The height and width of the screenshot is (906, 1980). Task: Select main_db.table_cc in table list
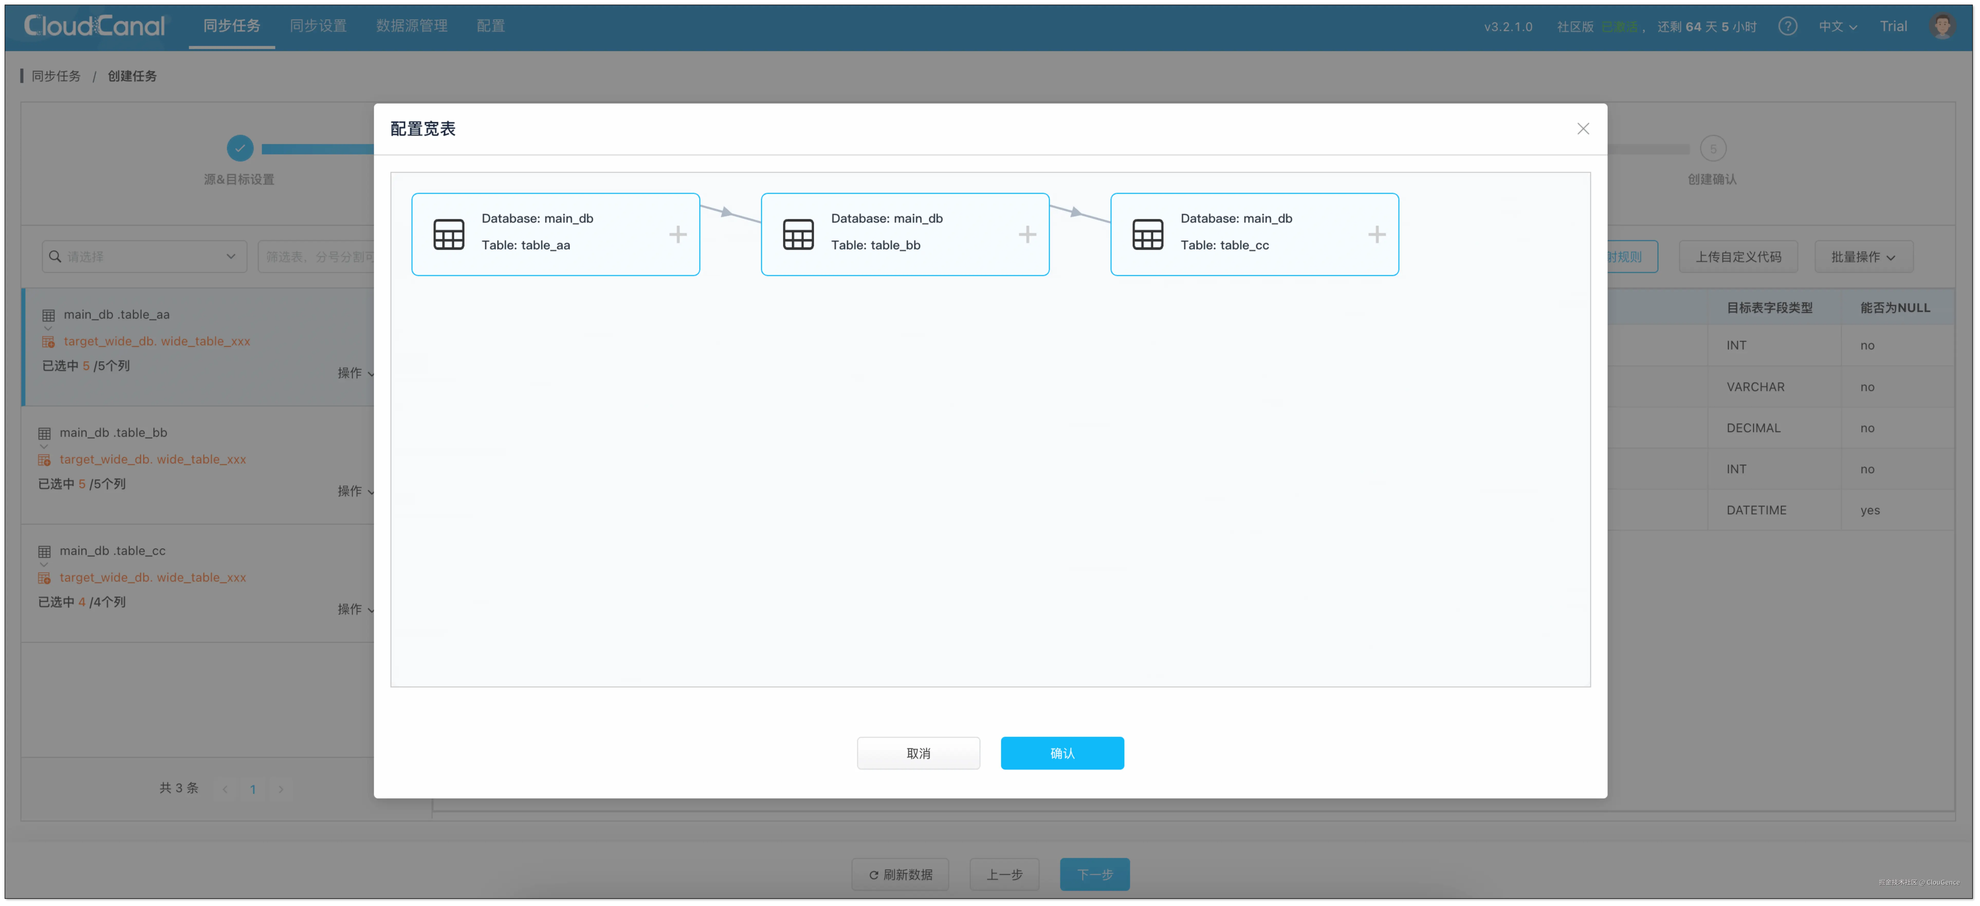point(113,551)
